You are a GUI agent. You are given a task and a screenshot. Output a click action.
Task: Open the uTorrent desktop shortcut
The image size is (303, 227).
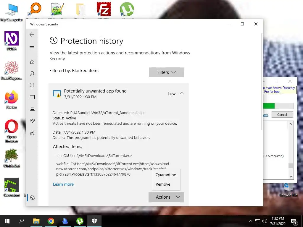[x=127, y=9]
